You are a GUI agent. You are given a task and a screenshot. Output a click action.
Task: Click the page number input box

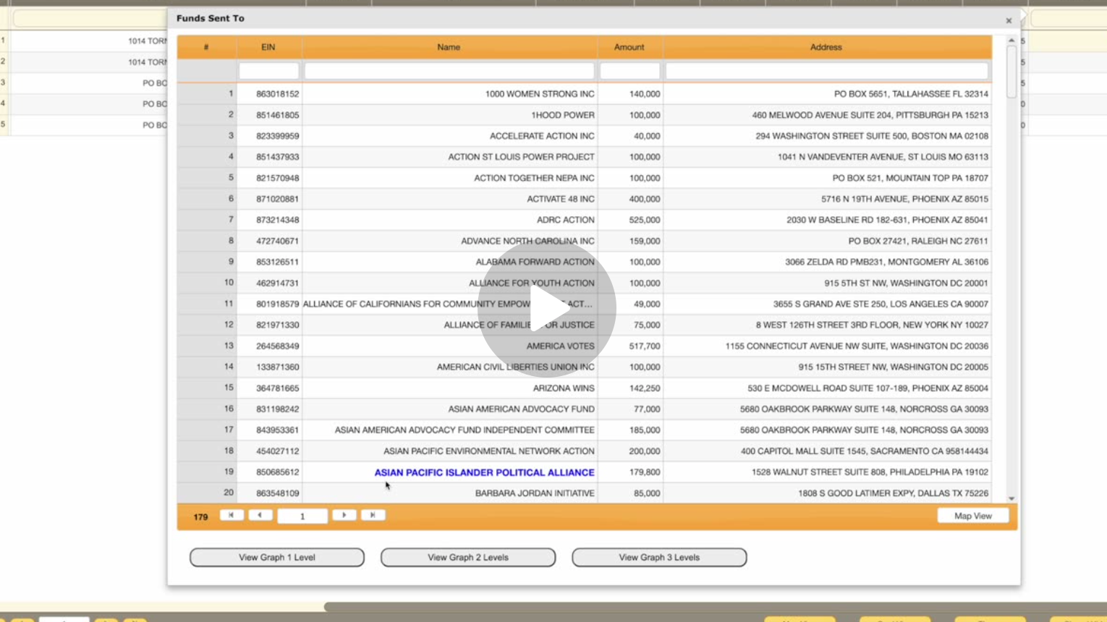tap(302, 516)
